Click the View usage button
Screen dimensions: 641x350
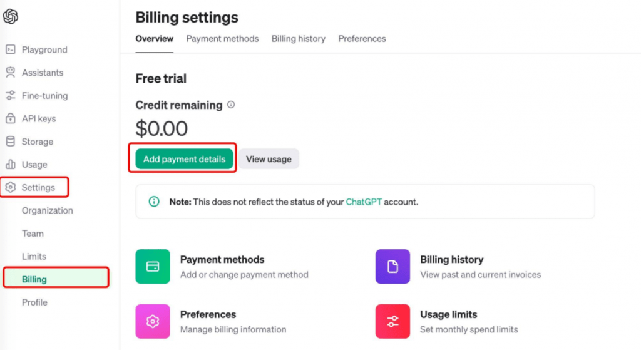[x=269, y=159]
